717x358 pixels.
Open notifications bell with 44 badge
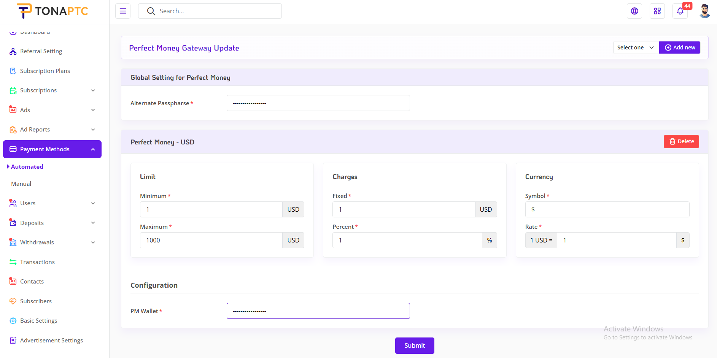680,11
